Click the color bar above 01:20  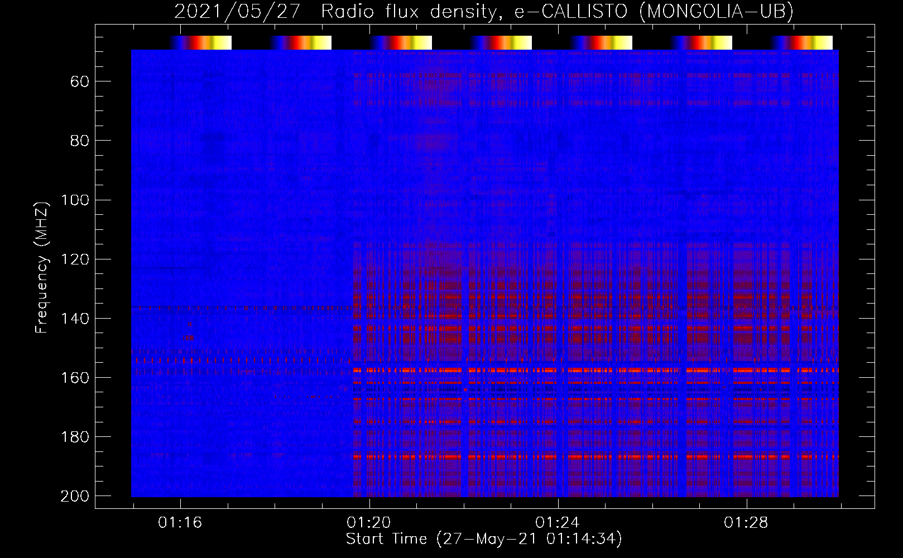tap(401, 42)
